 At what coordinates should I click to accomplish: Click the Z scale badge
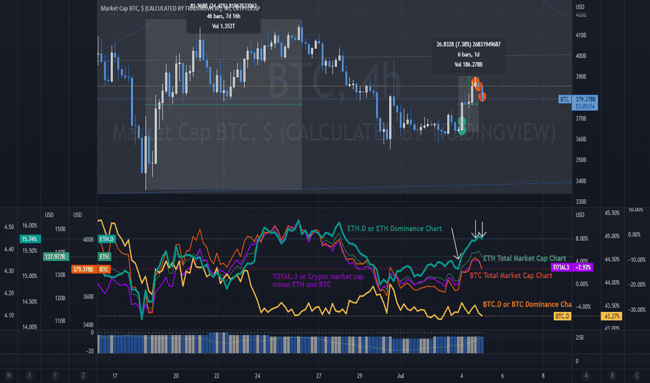coord(83,375)
